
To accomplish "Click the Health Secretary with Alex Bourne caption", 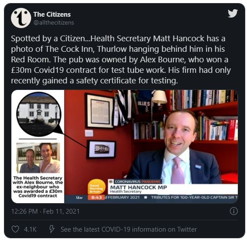I will click(x=38, y=187).
